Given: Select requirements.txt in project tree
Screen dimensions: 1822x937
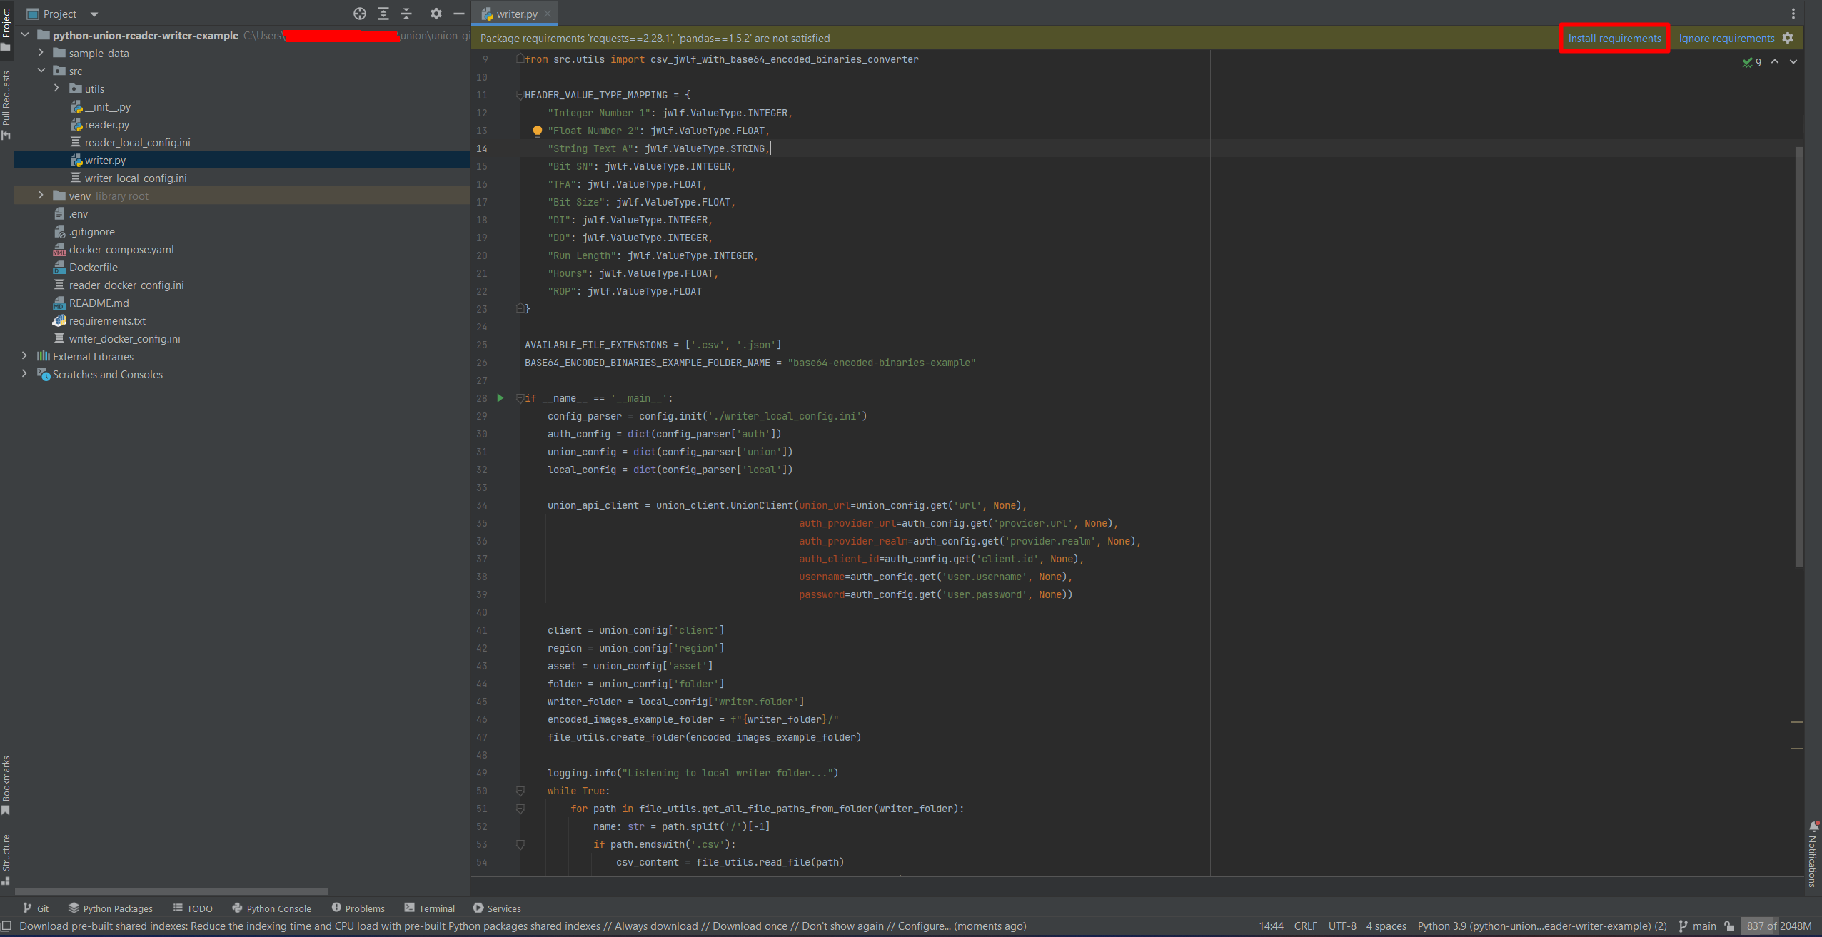Looking at the screenshot, I should [x=107, y=321].
